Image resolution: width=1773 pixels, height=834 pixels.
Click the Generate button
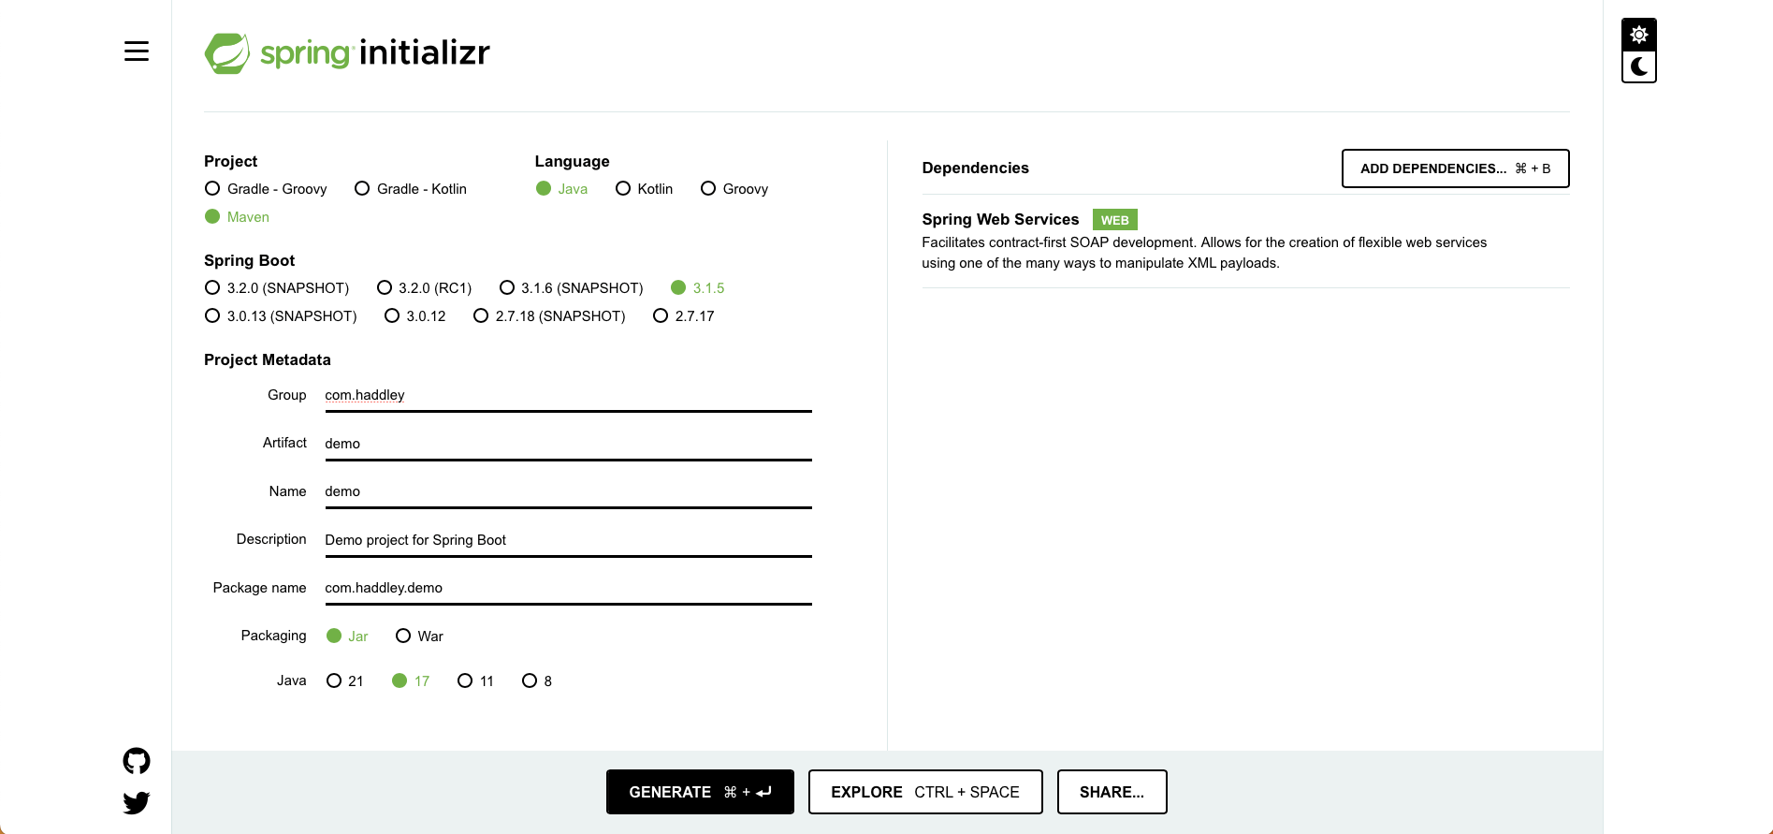click(700, 792)
